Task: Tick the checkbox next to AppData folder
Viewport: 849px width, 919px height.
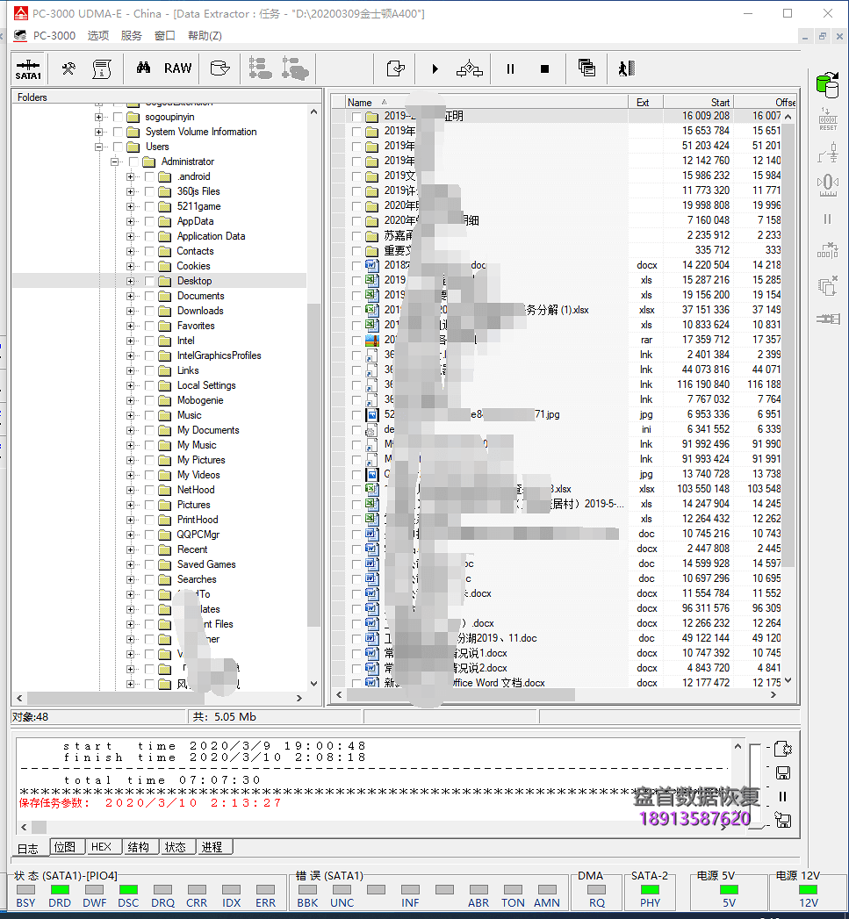Action: (x=149, y=221)
